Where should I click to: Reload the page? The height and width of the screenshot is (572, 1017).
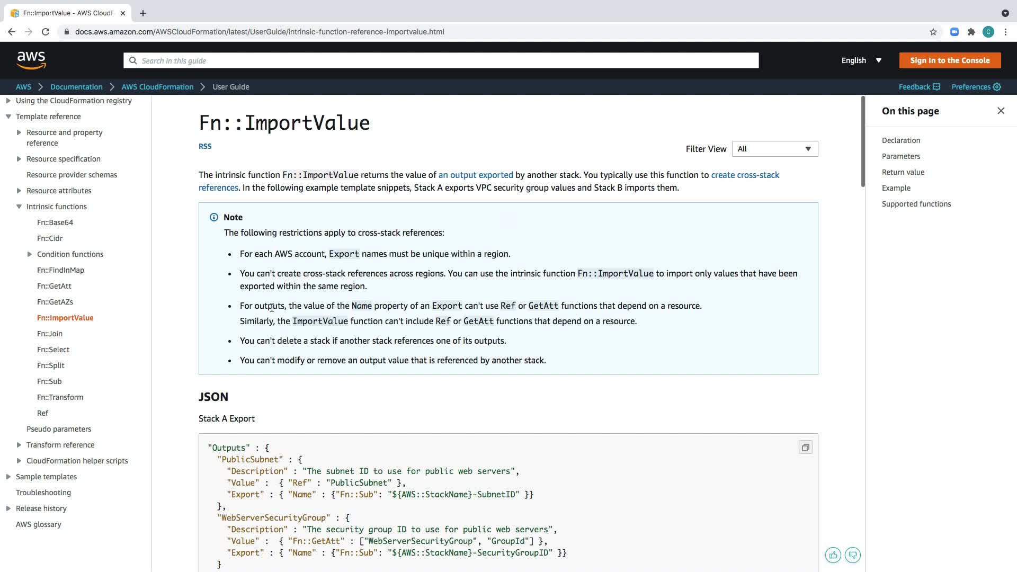click(46, 32)
